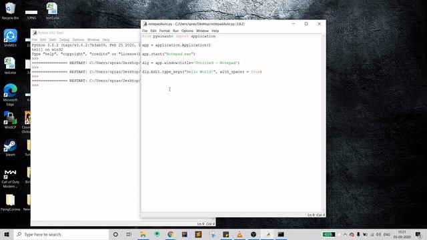427x240 pixels.
Task: Click the Python IDLE taskbar icon
Action: point(268,234)
